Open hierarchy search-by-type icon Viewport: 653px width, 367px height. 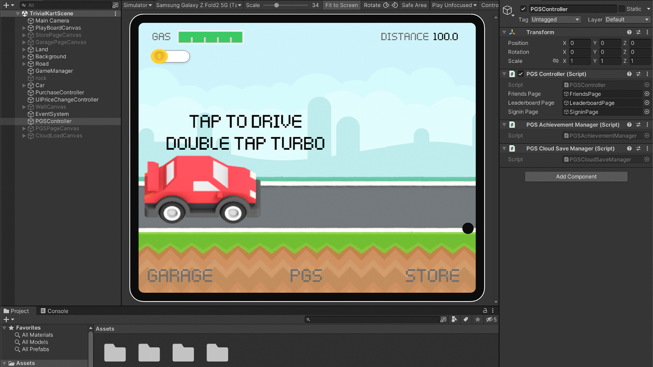115,5
